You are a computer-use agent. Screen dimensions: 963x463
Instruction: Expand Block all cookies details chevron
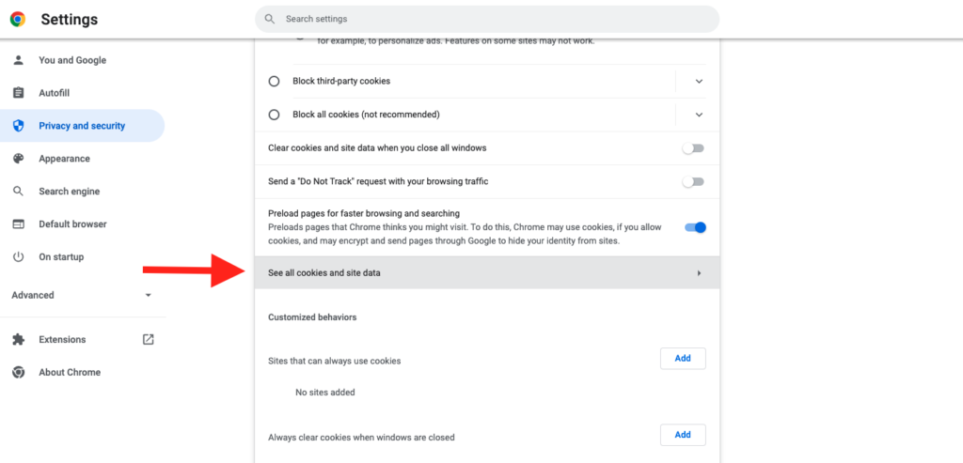(699, 115)
